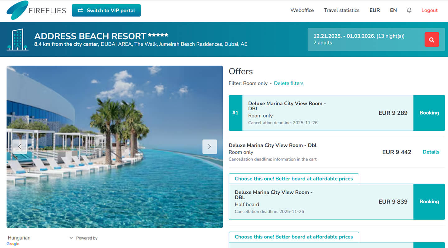Viewport: 448px width, 248px height.
Task: Click the 'Half board' label
Action: point(247,204)
